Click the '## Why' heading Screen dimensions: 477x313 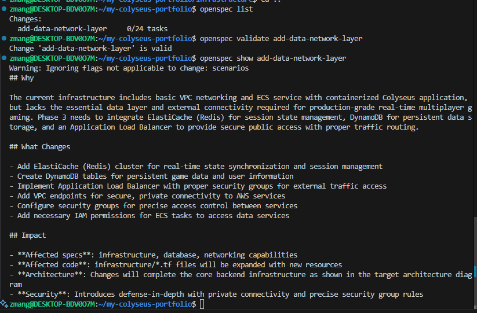click(21, 78)
